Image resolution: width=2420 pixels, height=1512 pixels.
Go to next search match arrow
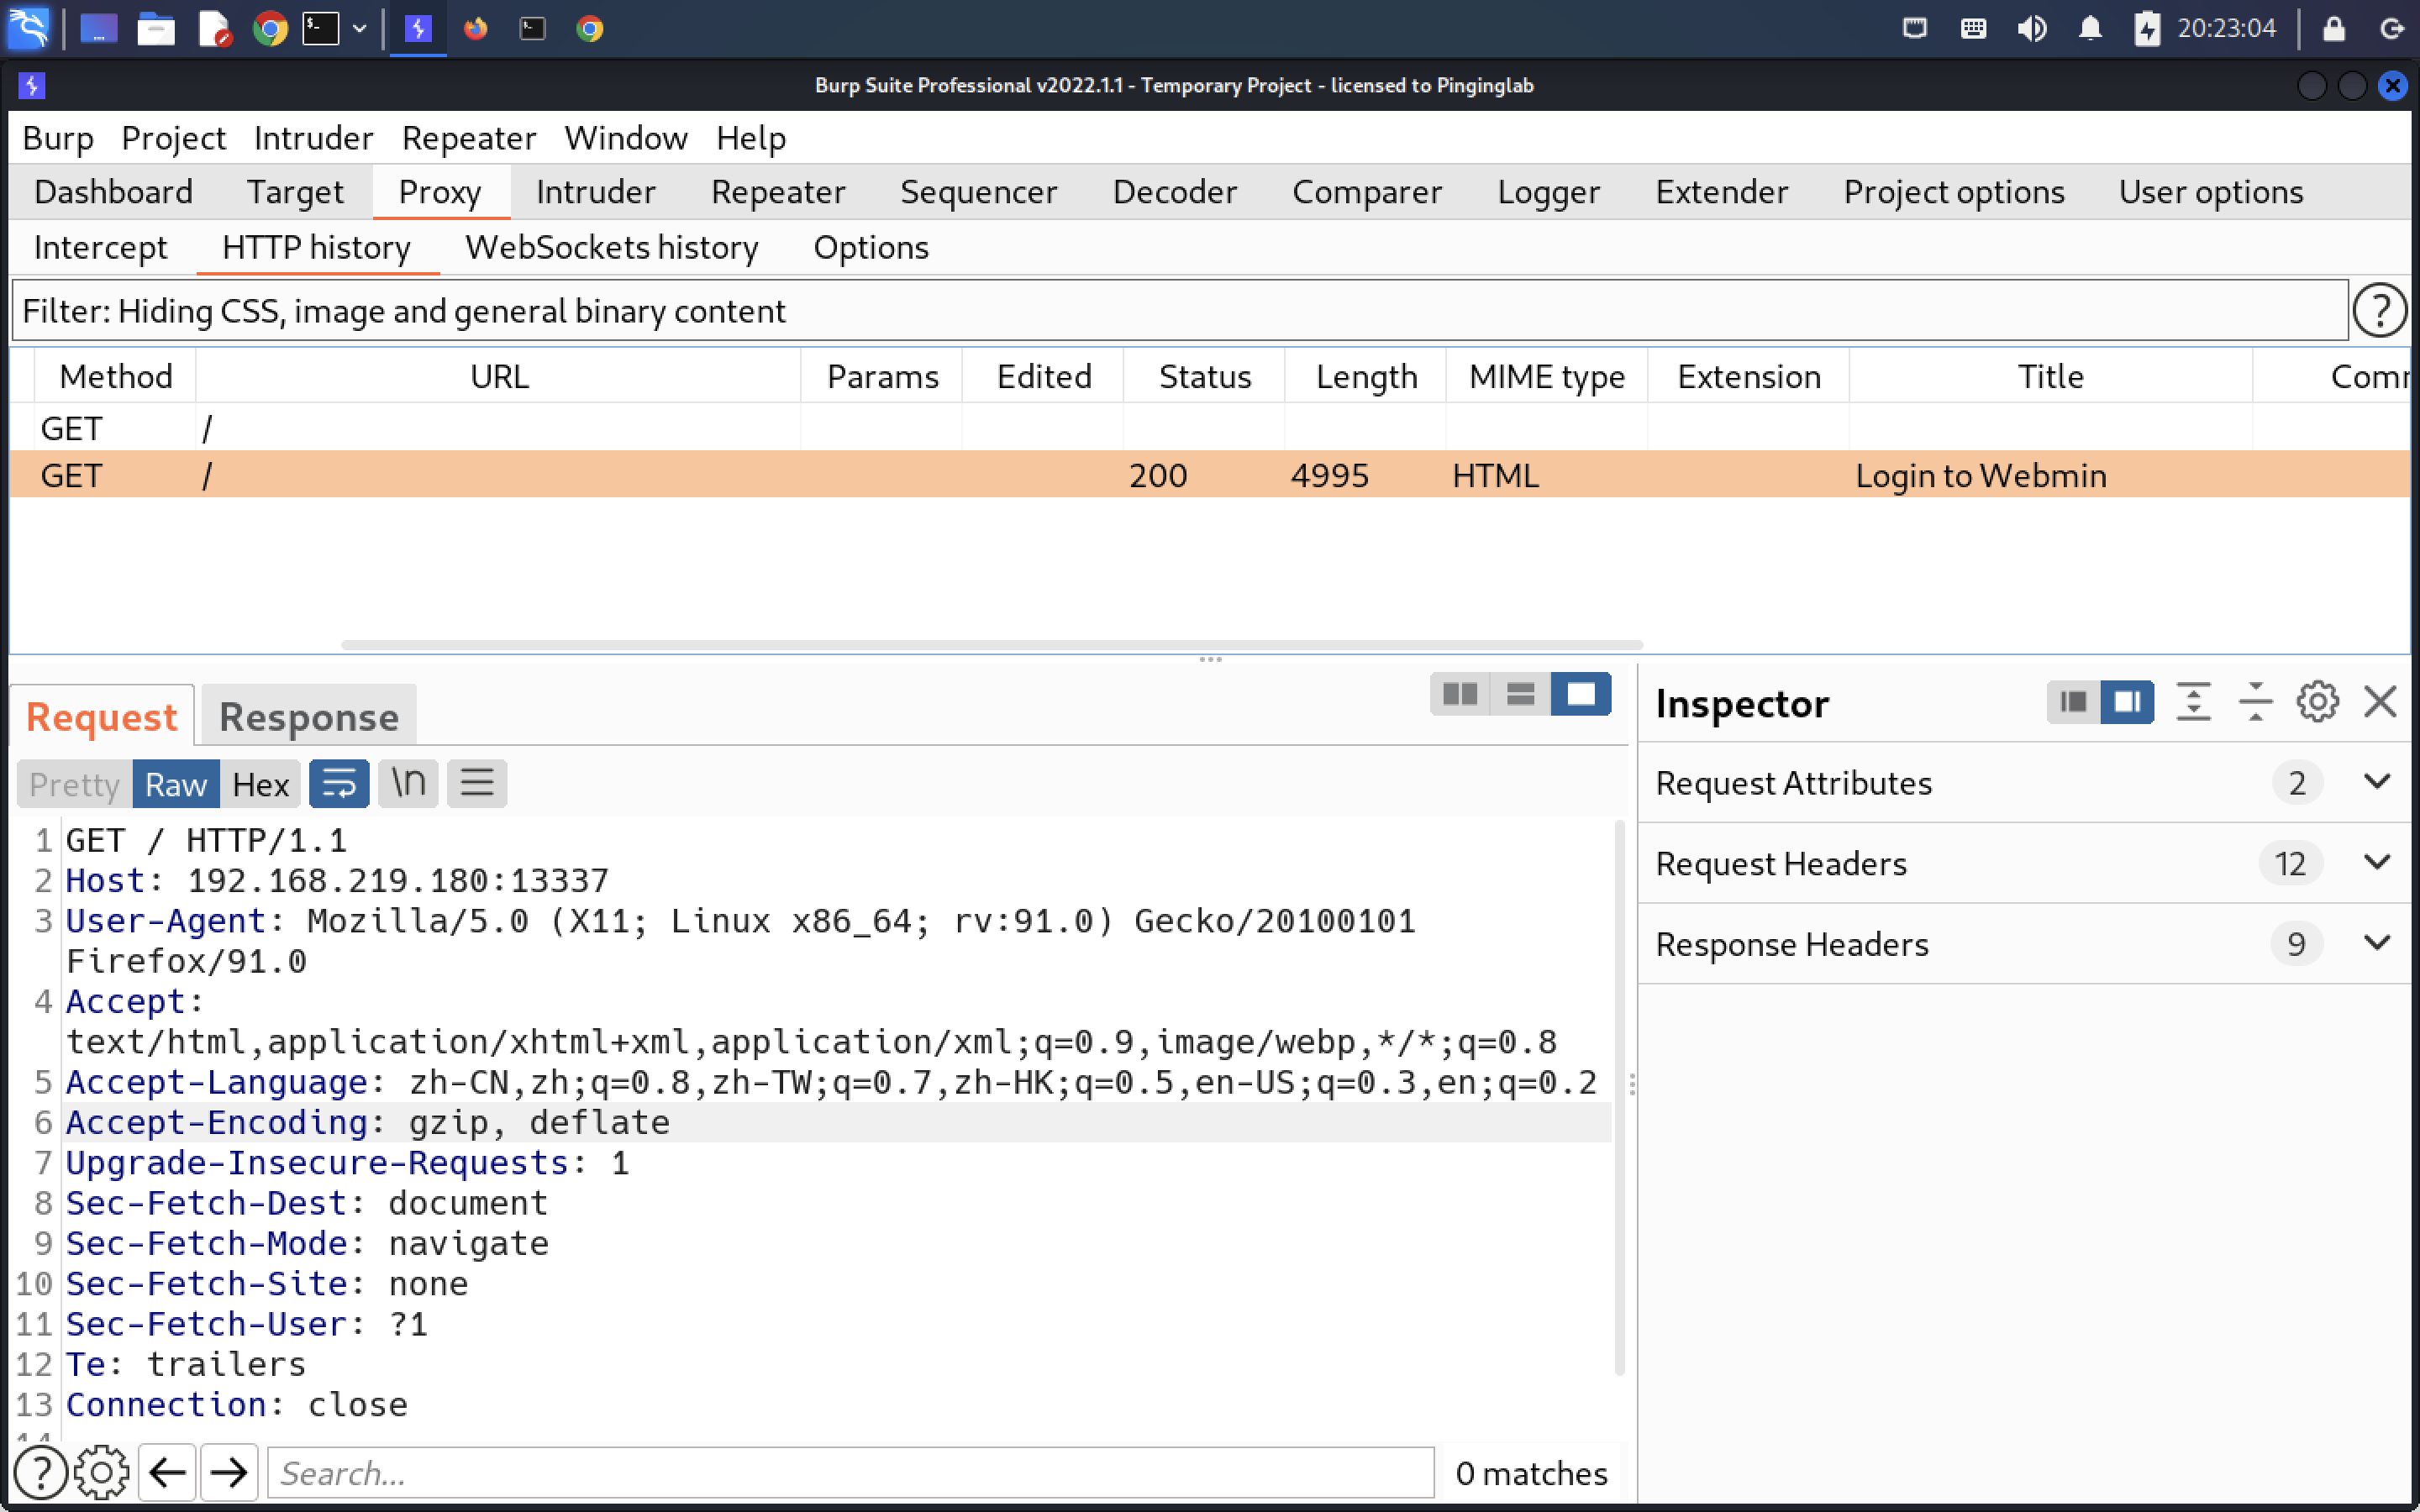(229, 1472)
